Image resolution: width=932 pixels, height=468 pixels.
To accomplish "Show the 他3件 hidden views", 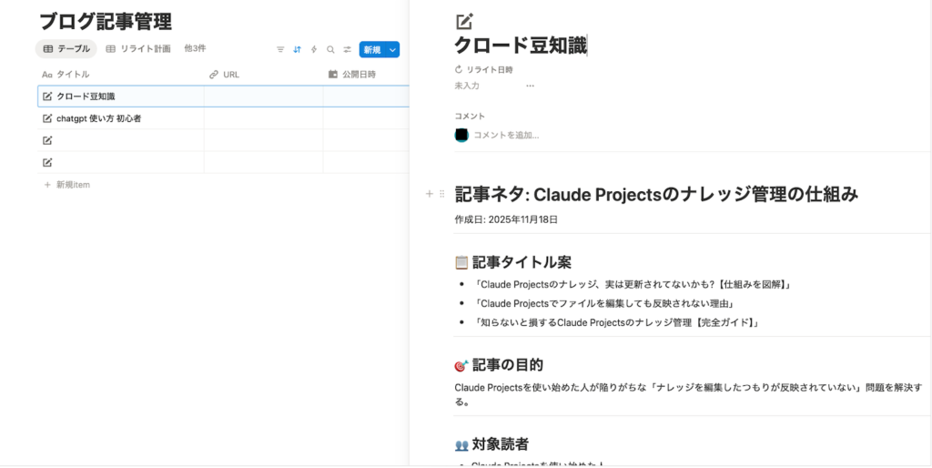I will tap(195, 49).
